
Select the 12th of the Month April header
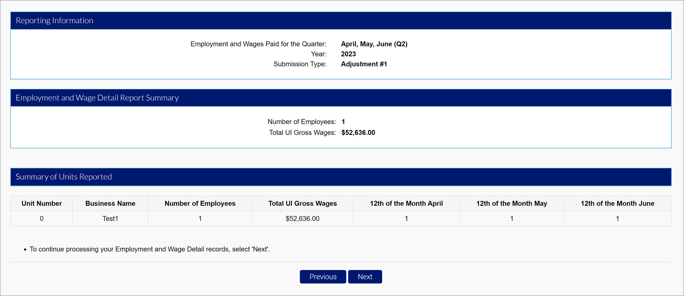coord(406,203)
